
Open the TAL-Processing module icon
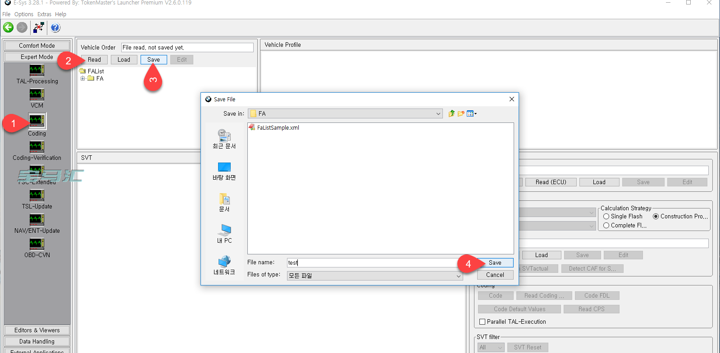click(37, 70)
